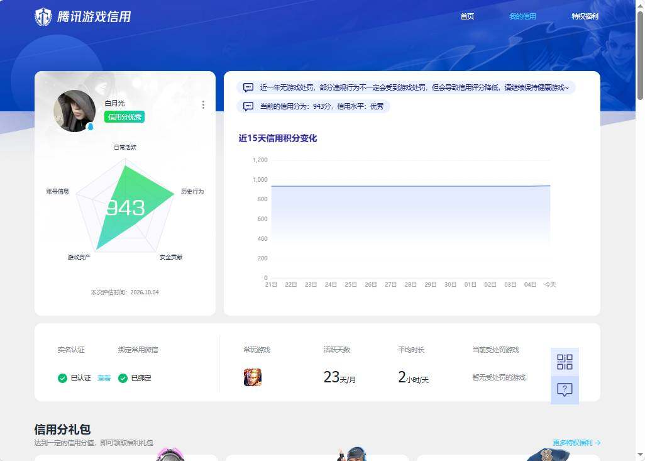
Task: Click the 信用分优秀 green badge
Action: coord(124,117)
